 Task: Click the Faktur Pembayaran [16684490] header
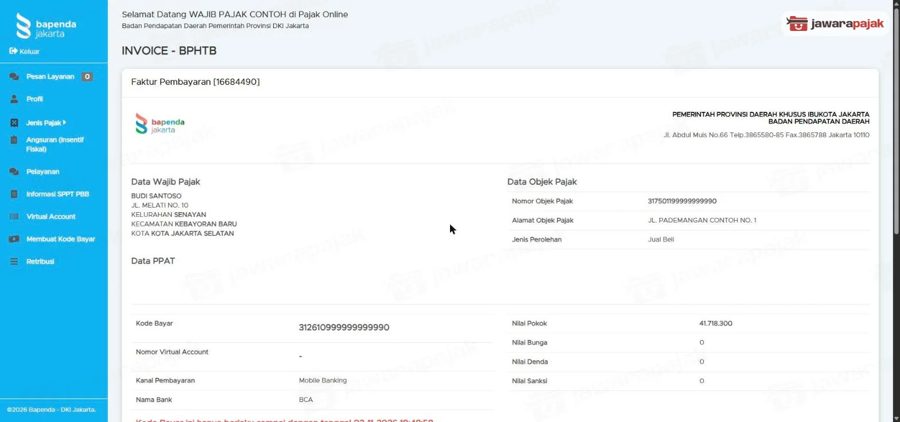[195, 82]
